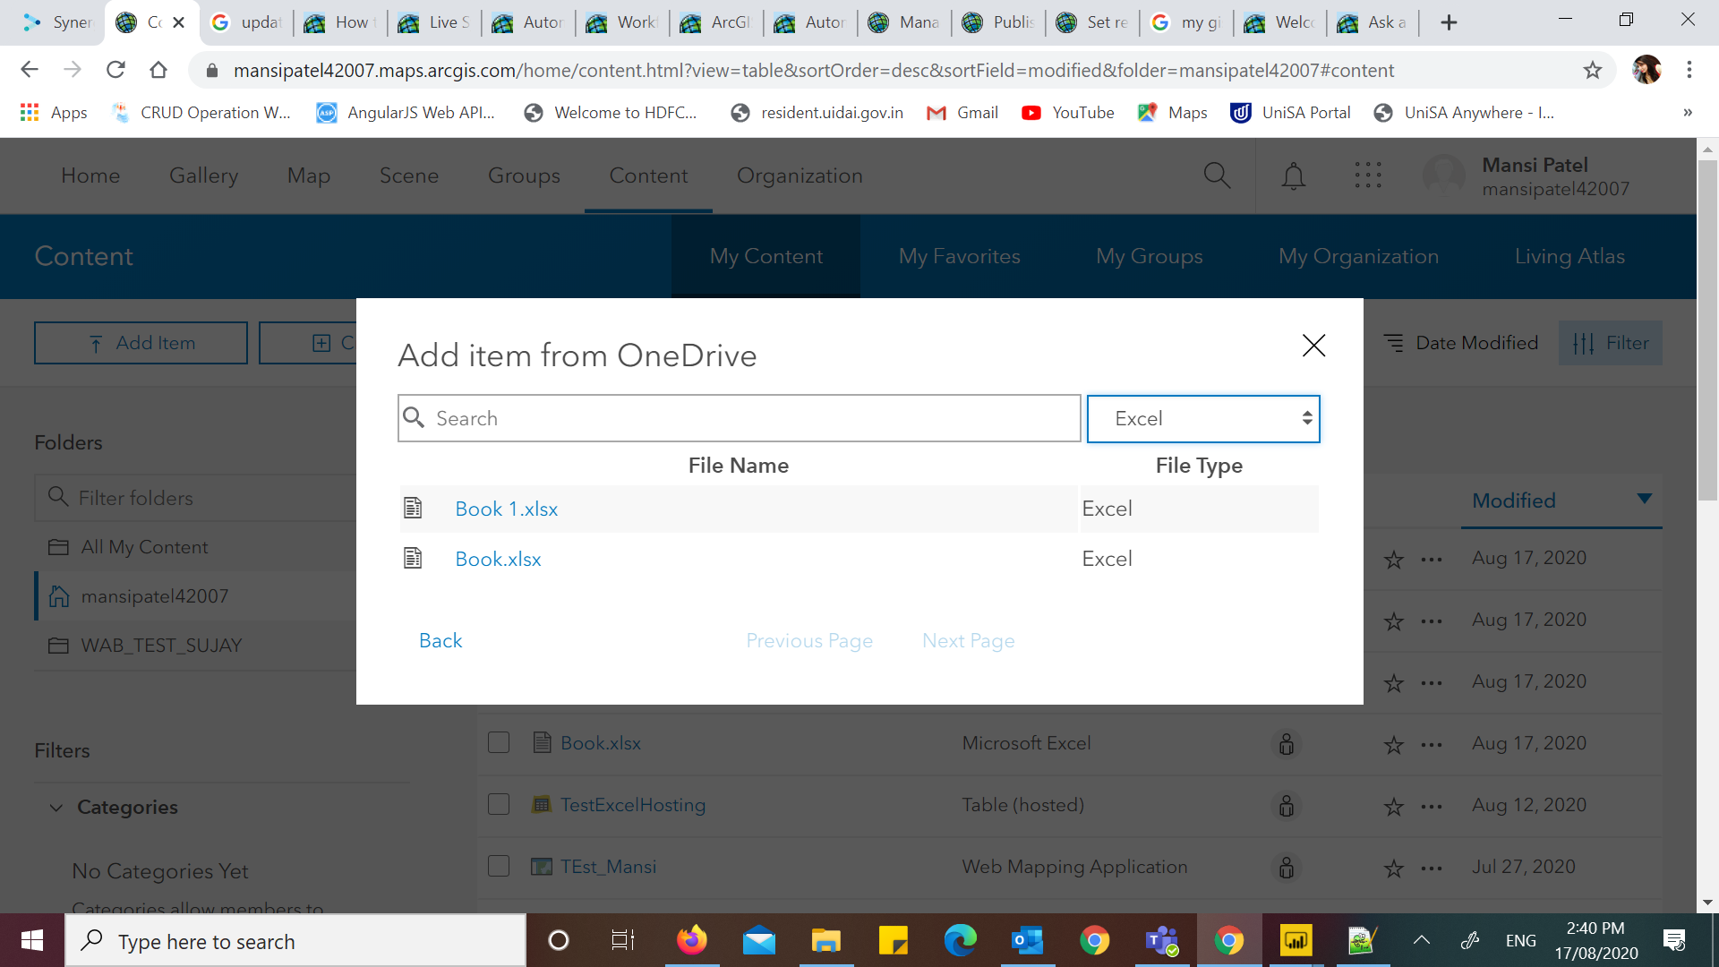
Task: Switch to My Favorites tab
Action: pyautogui.click(x=960, y=256)
